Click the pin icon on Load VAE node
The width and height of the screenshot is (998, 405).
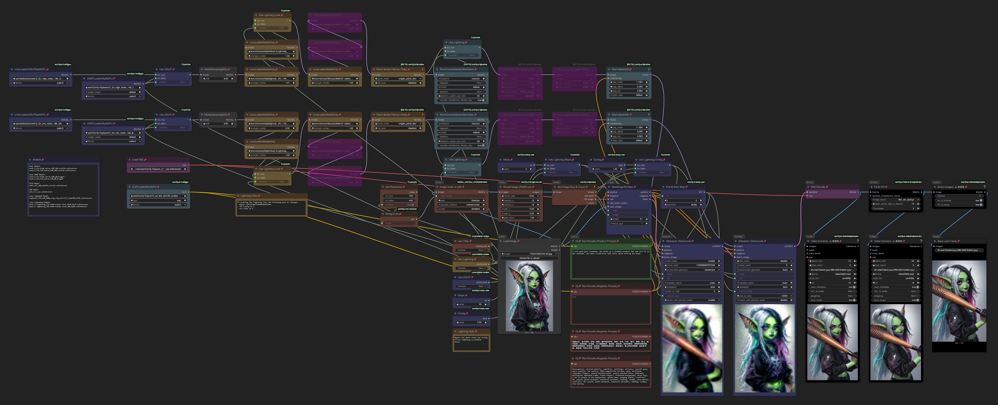tap(145, 160)
